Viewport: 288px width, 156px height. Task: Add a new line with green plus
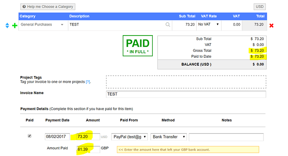pos(15,26)
